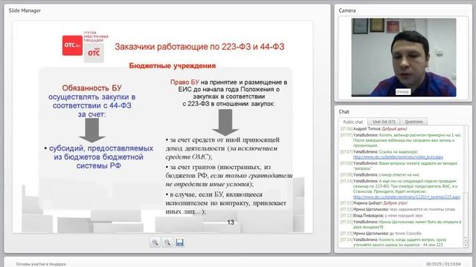476x267 pixels.
Task: Save the slide with floppy icon
Action: point(180,243)
